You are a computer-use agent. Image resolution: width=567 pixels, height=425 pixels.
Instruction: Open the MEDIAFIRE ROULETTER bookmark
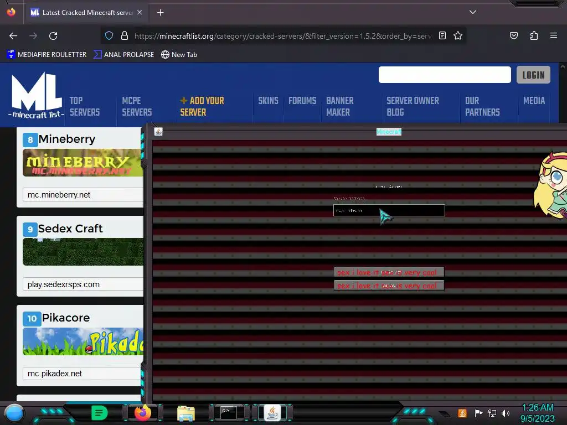pos(47,55)
